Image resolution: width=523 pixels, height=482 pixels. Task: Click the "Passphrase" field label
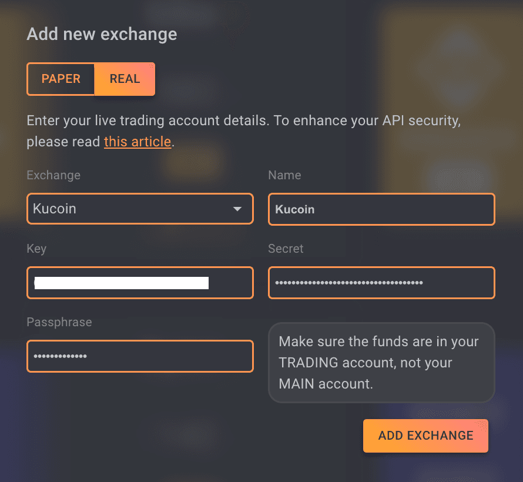[x=59, y=322]
